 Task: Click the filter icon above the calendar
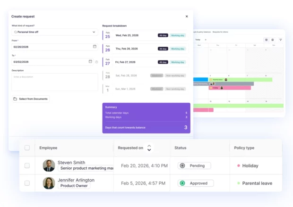pos(280,40)
